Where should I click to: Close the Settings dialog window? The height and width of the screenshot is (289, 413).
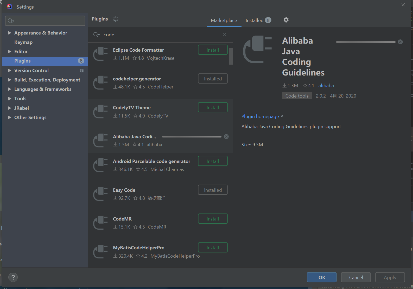tap(403, 5)
